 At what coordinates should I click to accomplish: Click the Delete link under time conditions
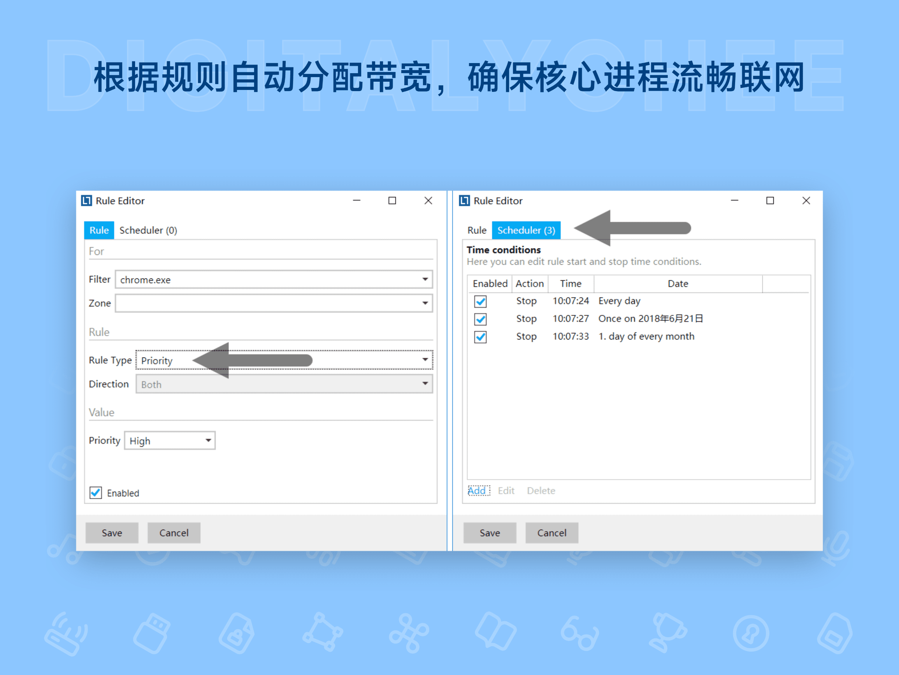[x=541, y=490]
